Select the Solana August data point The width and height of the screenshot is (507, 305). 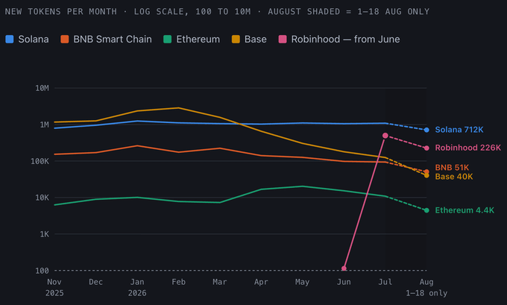tap(426, 130)
